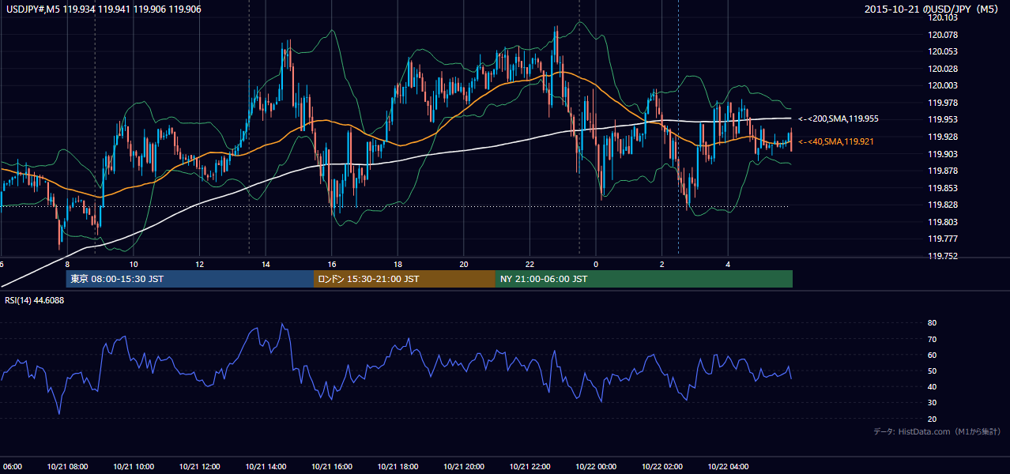The height and width of the screenshot is (474, 1010).
Task: Click the 10/21 22:00 date label
Action: tap(529, 466)
